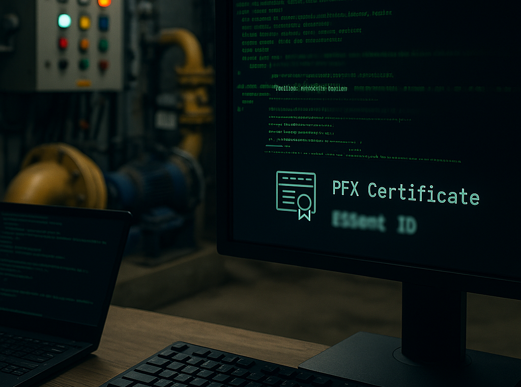Click the certificate ribbon icon on monitor
The height and width of the screenshot is (387, 521).
click(x=296, y=196)
